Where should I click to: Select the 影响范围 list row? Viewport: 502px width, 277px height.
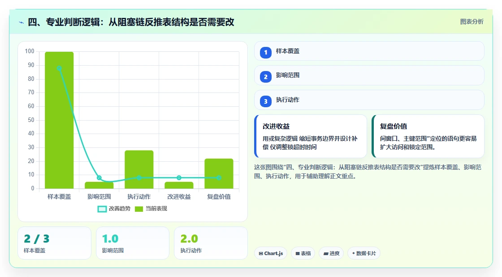coord(369,76)
